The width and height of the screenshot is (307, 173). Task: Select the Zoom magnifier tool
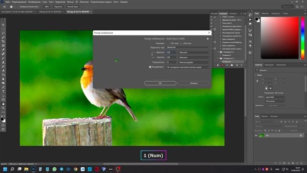[3, 108]
